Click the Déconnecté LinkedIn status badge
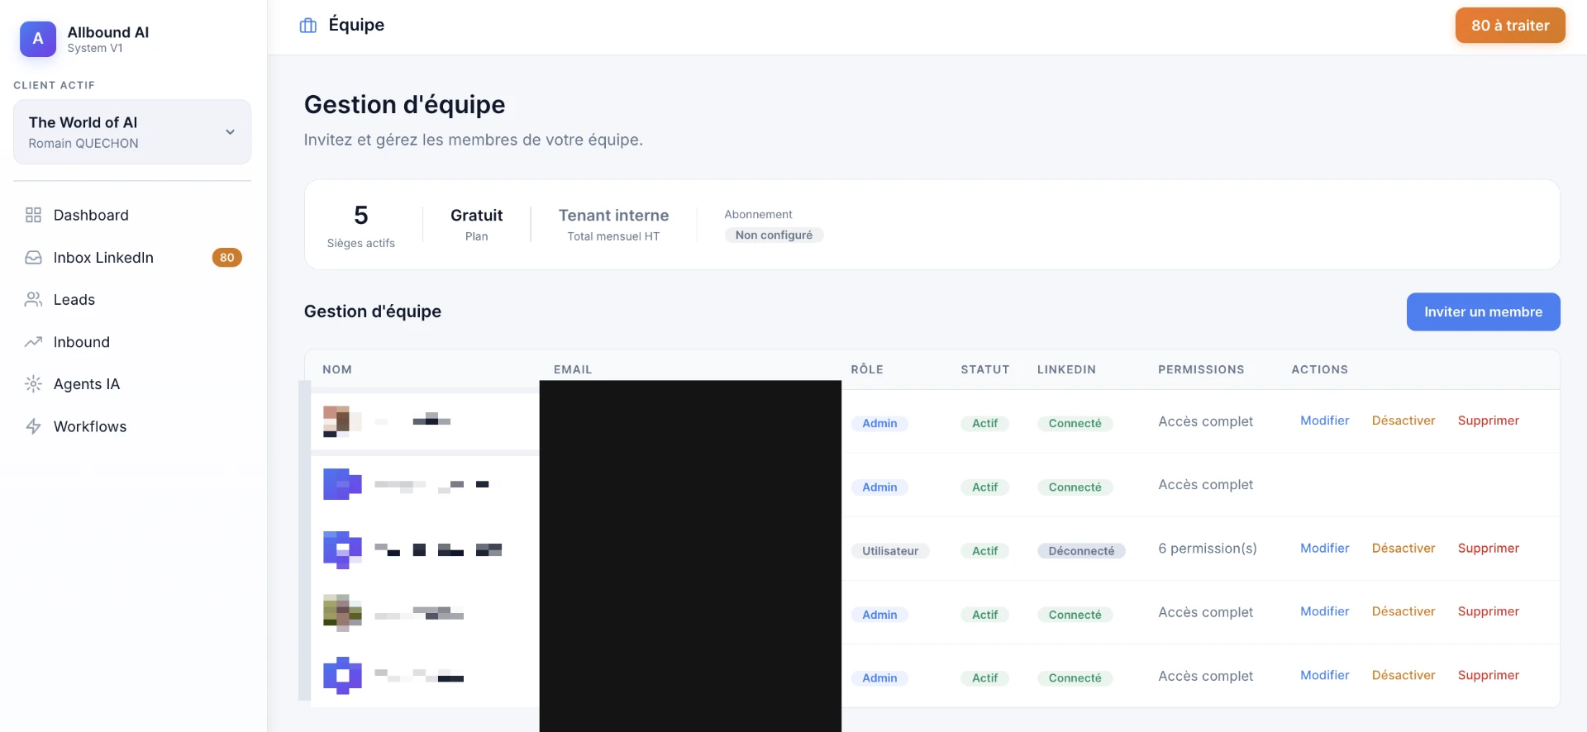The image size is (1587, 732). [1081, 550]
